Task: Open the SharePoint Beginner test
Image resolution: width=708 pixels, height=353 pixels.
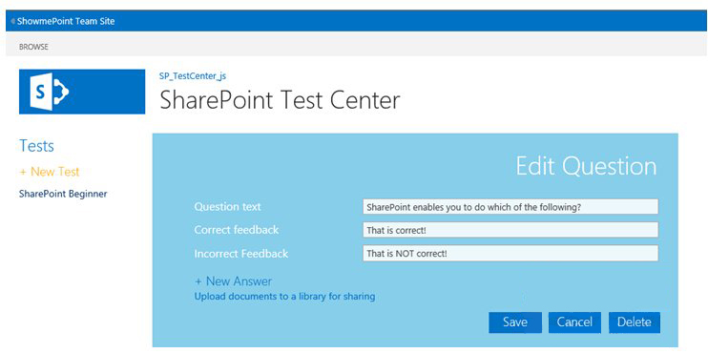Action: (x=63, y=194)
